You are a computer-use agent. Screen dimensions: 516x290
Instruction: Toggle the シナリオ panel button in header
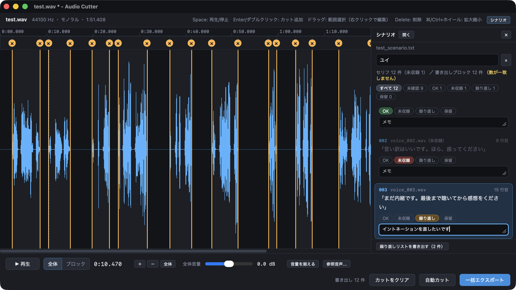498,20
